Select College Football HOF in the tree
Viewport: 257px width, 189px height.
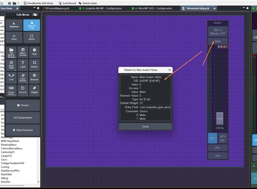pyautogui.click(x=13, y=163)
